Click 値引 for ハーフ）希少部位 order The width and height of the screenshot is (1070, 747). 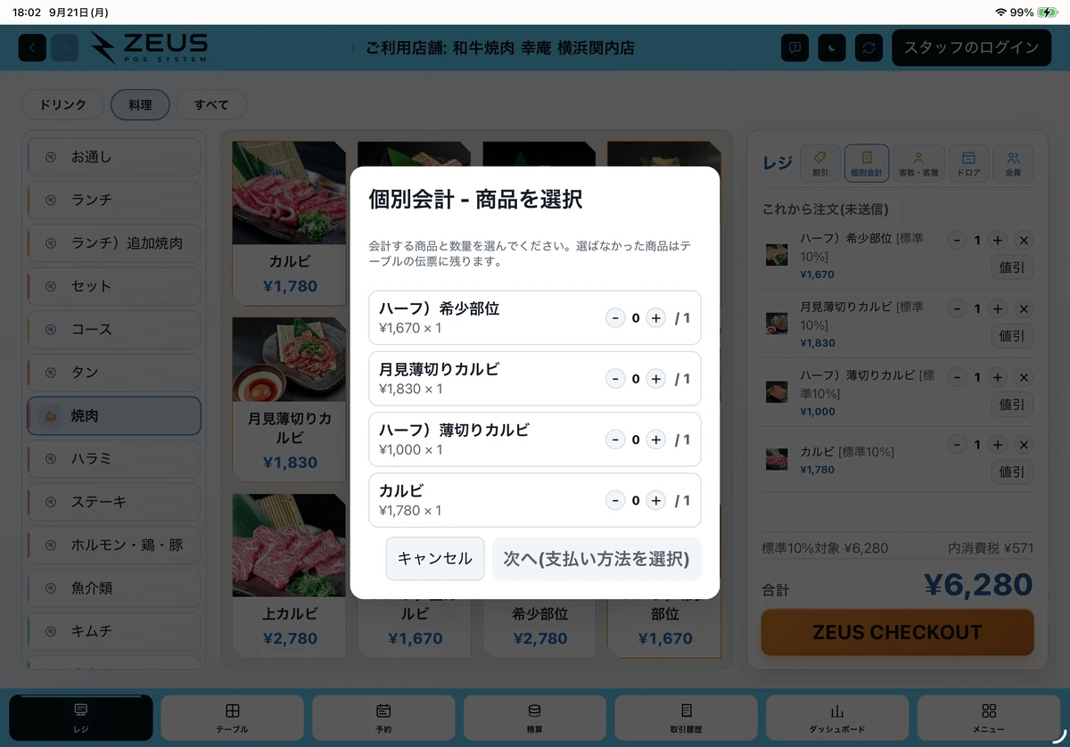pyautogui.click(x=1012, y=267)
